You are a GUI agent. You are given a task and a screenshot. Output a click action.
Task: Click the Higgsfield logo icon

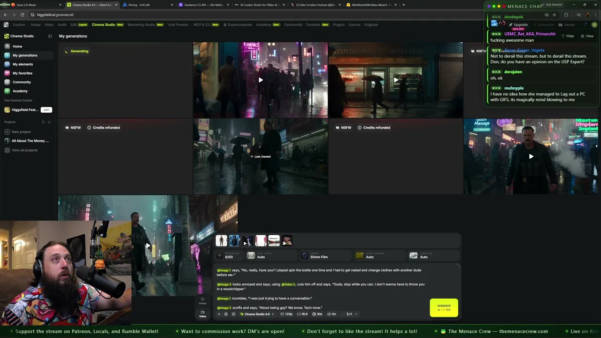point(6,24)
